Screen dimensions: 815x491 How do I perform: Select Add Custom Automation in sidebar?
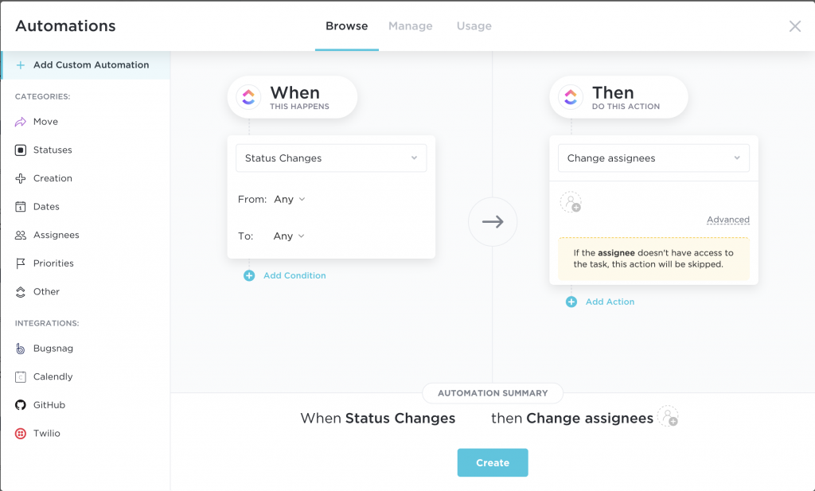(85, 65)
